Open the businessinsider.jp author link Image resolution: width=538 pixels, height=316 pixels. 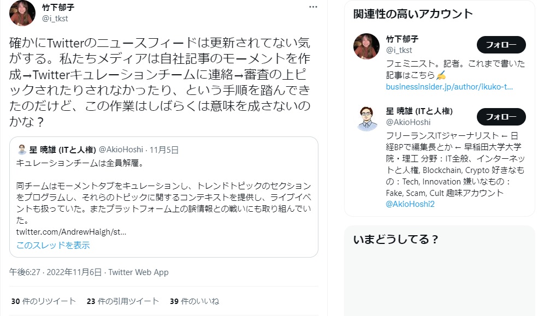[x=449, y=87]
